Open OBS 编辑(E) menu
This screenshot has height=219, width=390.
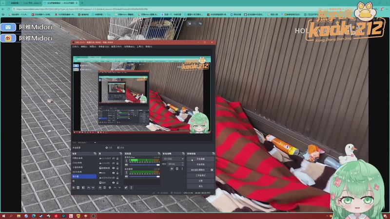(84, 46)
